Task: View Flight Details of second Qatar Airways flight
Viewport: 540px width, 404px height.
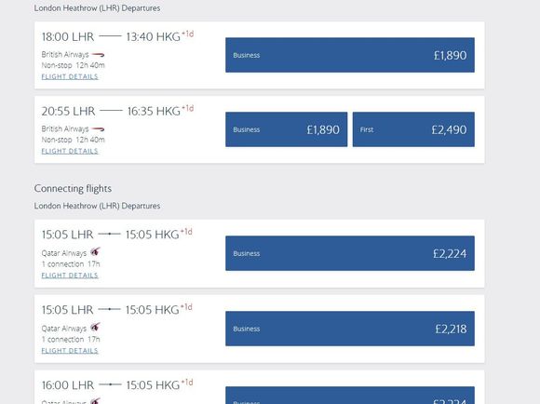Action: click(70, 351)
